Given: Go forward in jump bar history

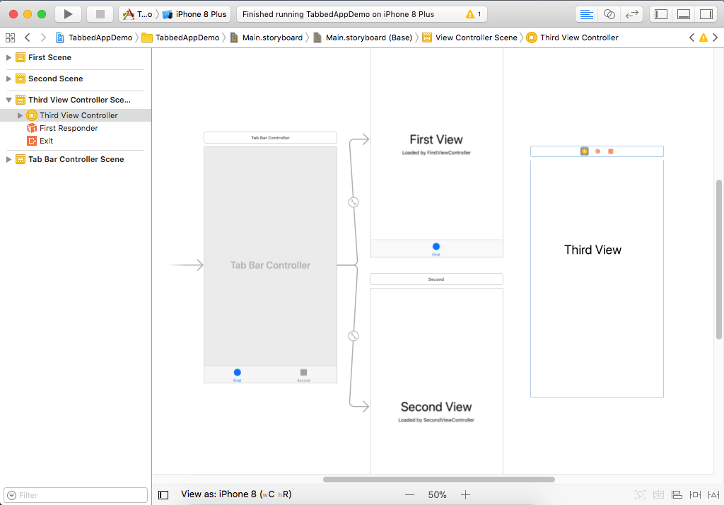Looking at the screenshot, I should pyautogui.click(x=43, y=37).
